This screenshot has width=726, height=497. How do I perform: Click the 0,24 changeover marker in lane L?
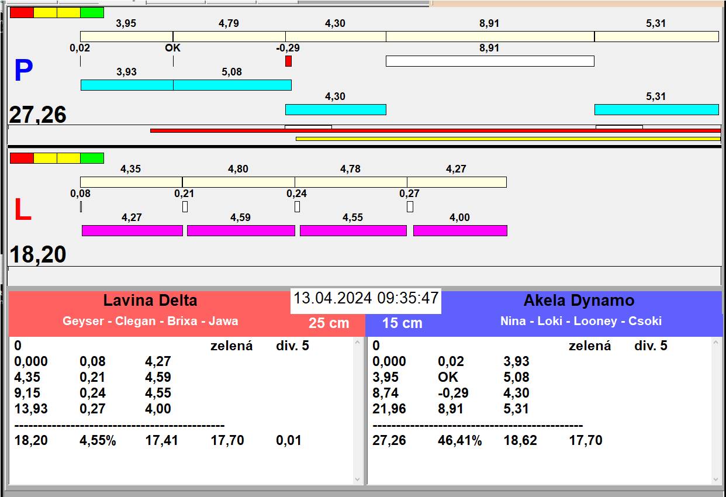[x=297, y=206]
